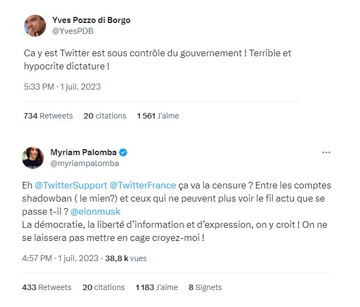View the 20 citations on Yves's tweet
This screenshot has width=360, height=307.
point(105,116)
